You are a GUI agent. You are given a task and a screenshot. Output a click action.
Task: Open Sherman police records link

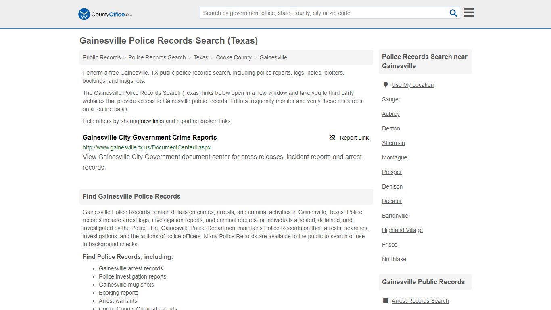pyautogui.click(x=393, y=143)
